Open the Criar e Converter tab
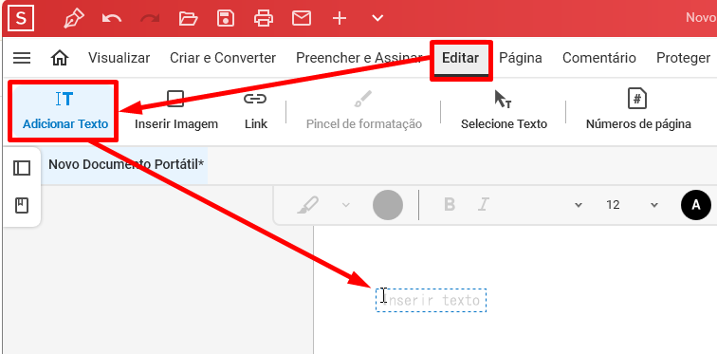The image size is (717, 354). click(x=223, y=58)
